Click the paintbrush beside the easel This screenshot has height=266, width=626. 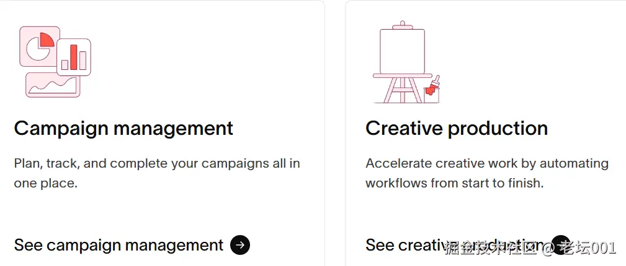[x=436, y=84]
